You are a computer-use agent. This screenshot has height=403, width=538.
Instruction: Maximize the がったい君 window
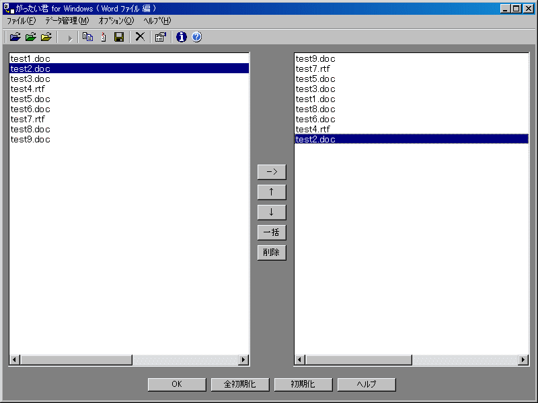(x=516, y=9)
